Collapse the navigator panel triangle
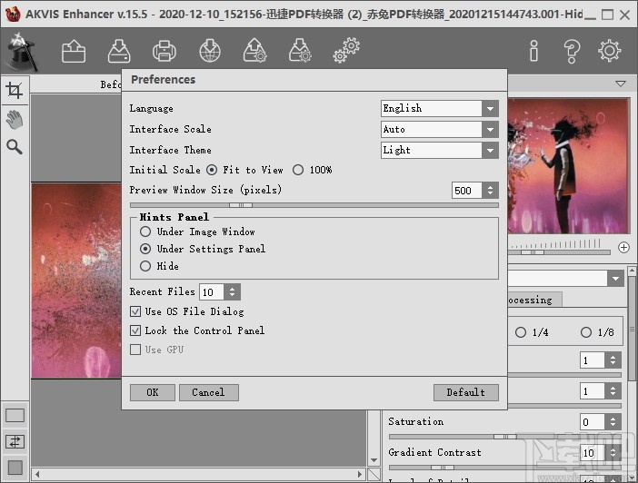638x483 pixels. 621,84
